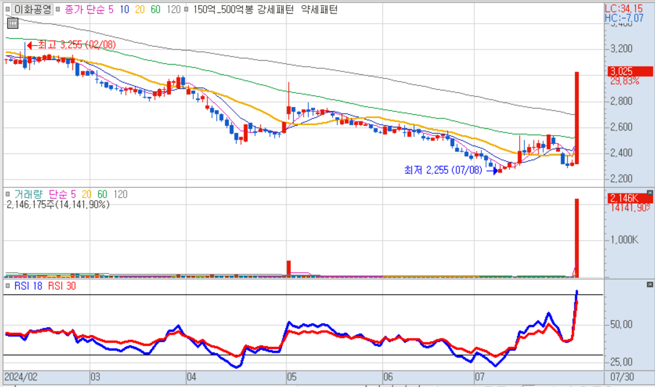This screenshot has width=655, height=387.
Task: Click the 07 month label on time axis
Action: (481, 376)
